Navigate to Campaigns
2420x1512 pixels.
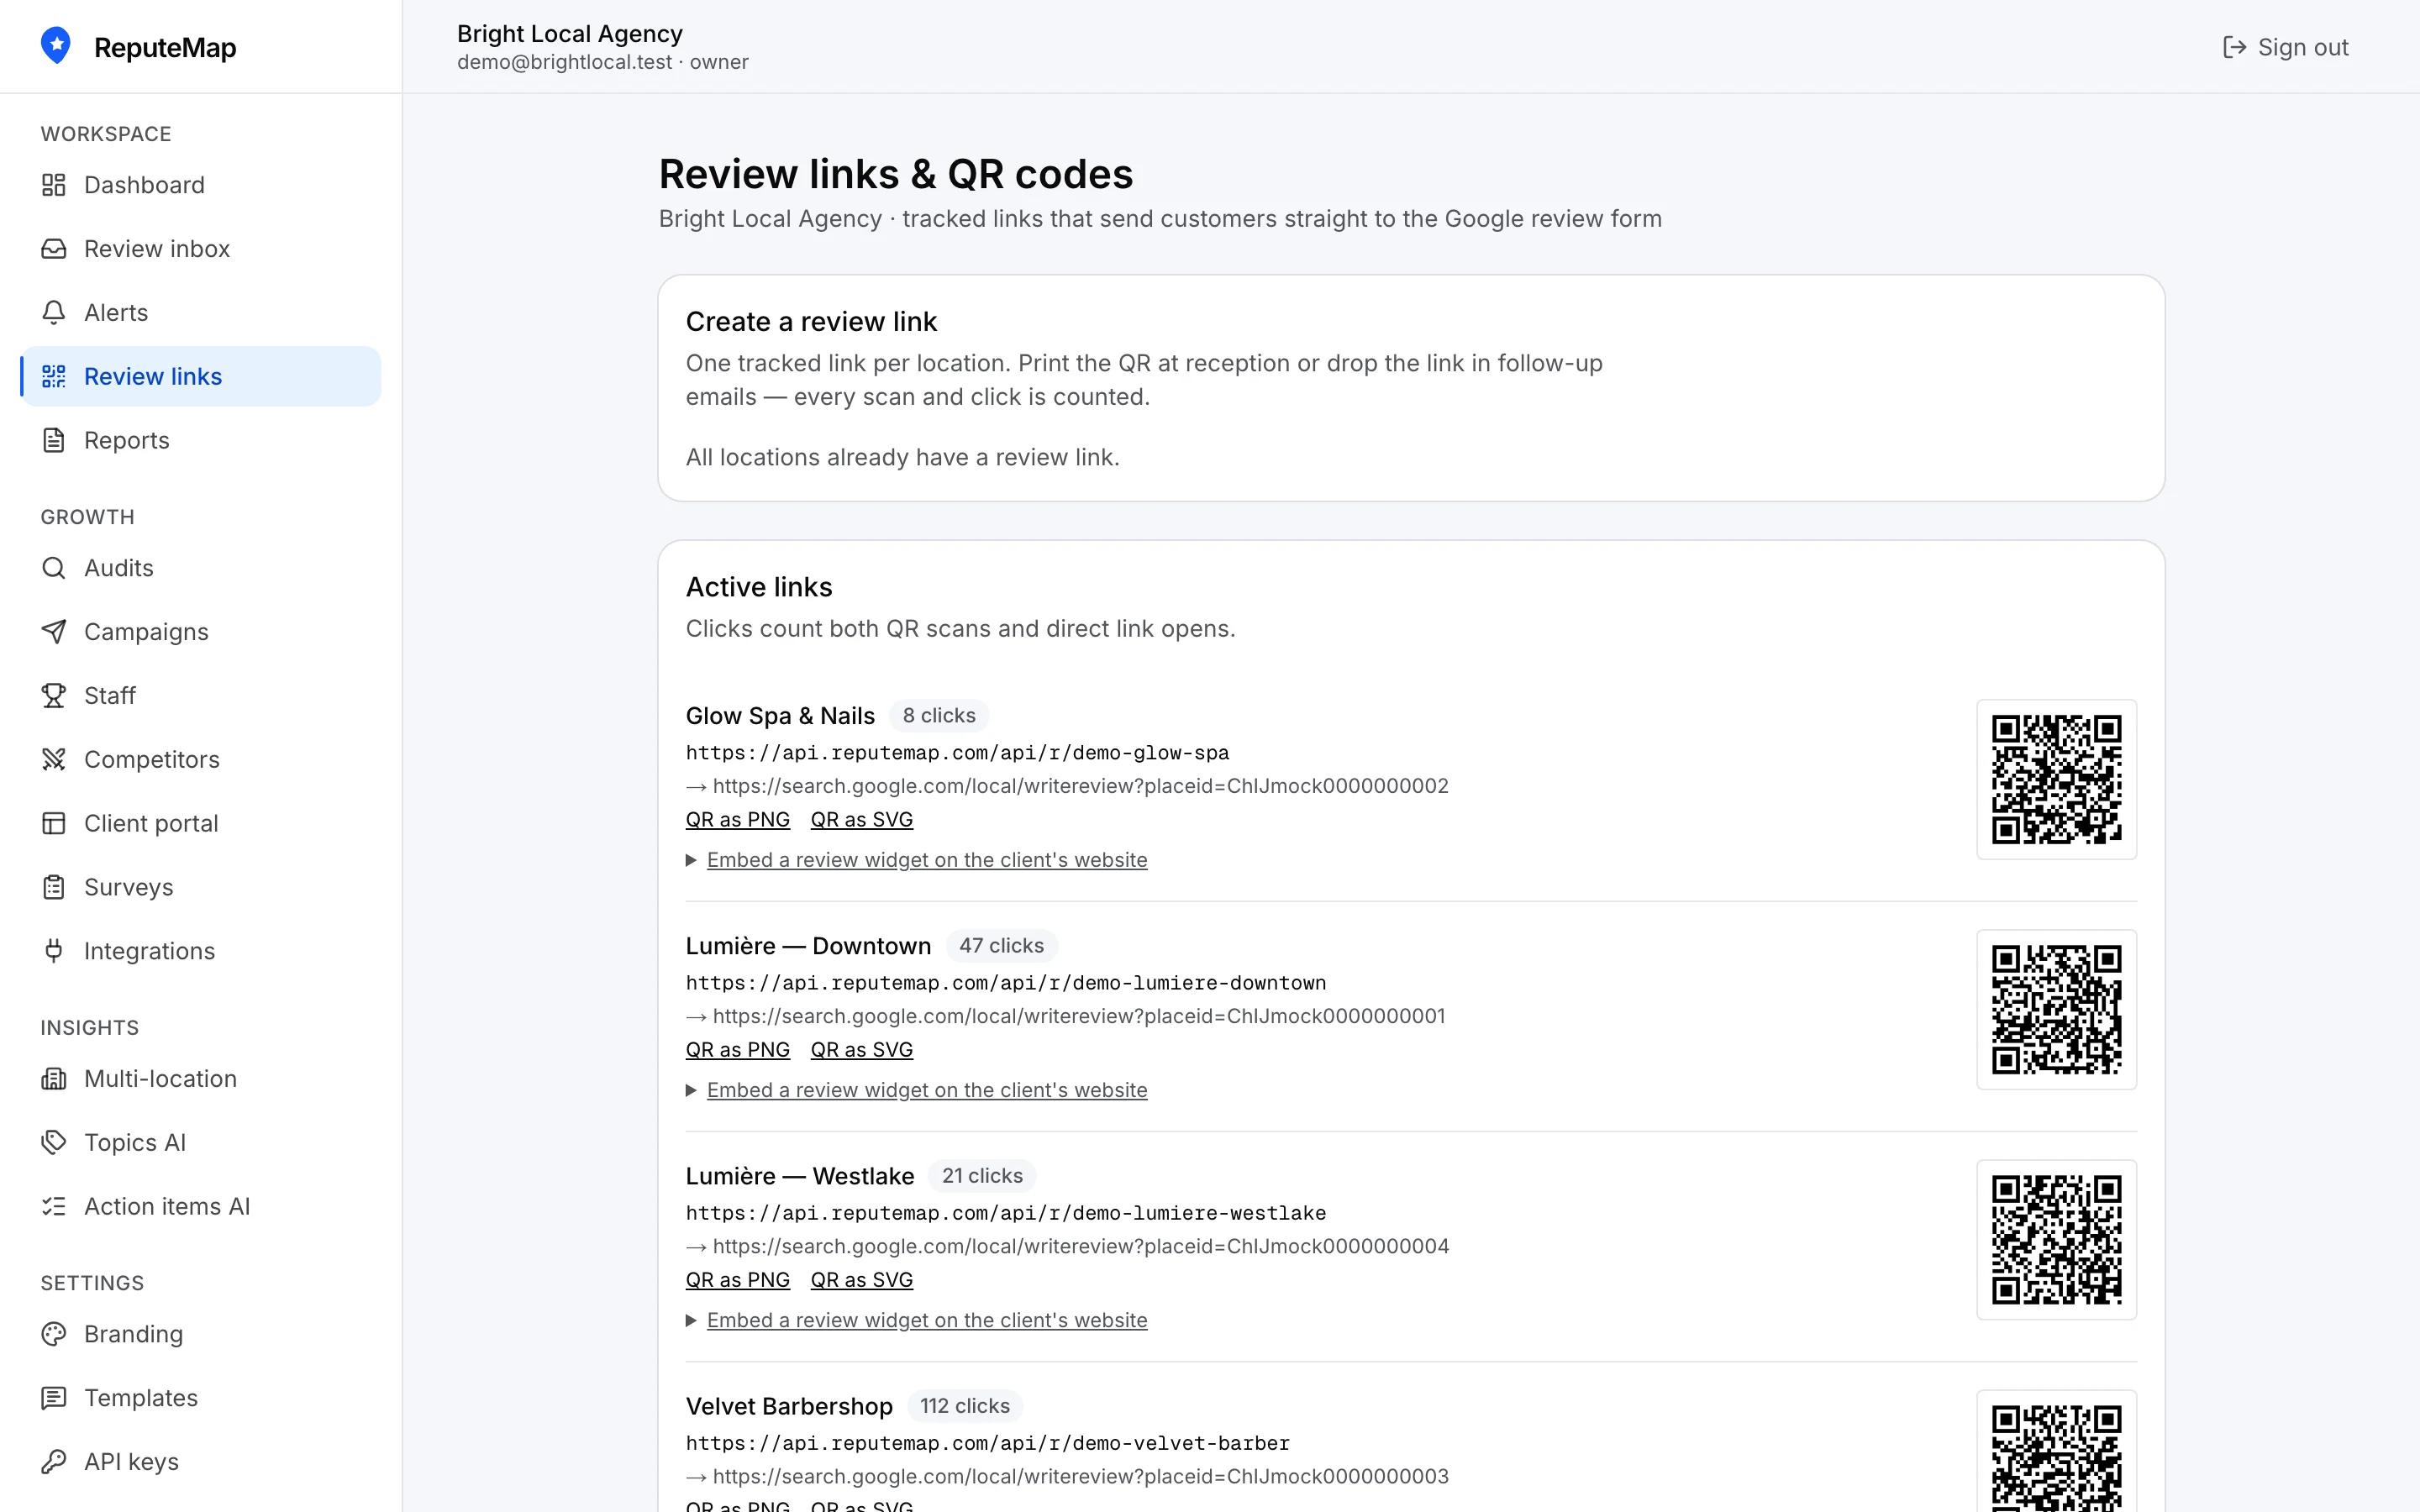[x=201, y=632]
